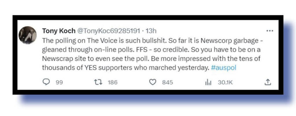Click the share upload arrow icon
The height and width of the screenshot is (116, 296).
[268, 82]
